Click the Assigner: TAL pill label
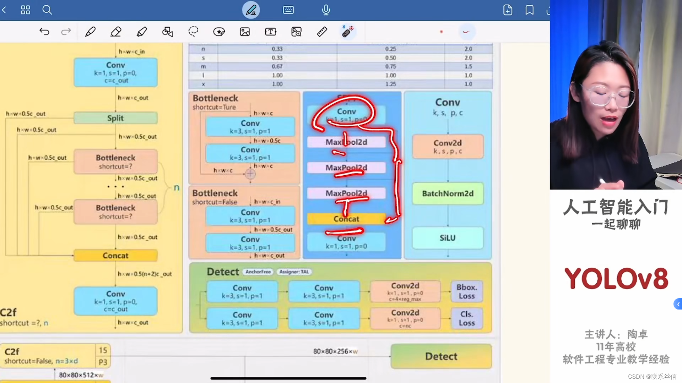 tap(294, 272)
